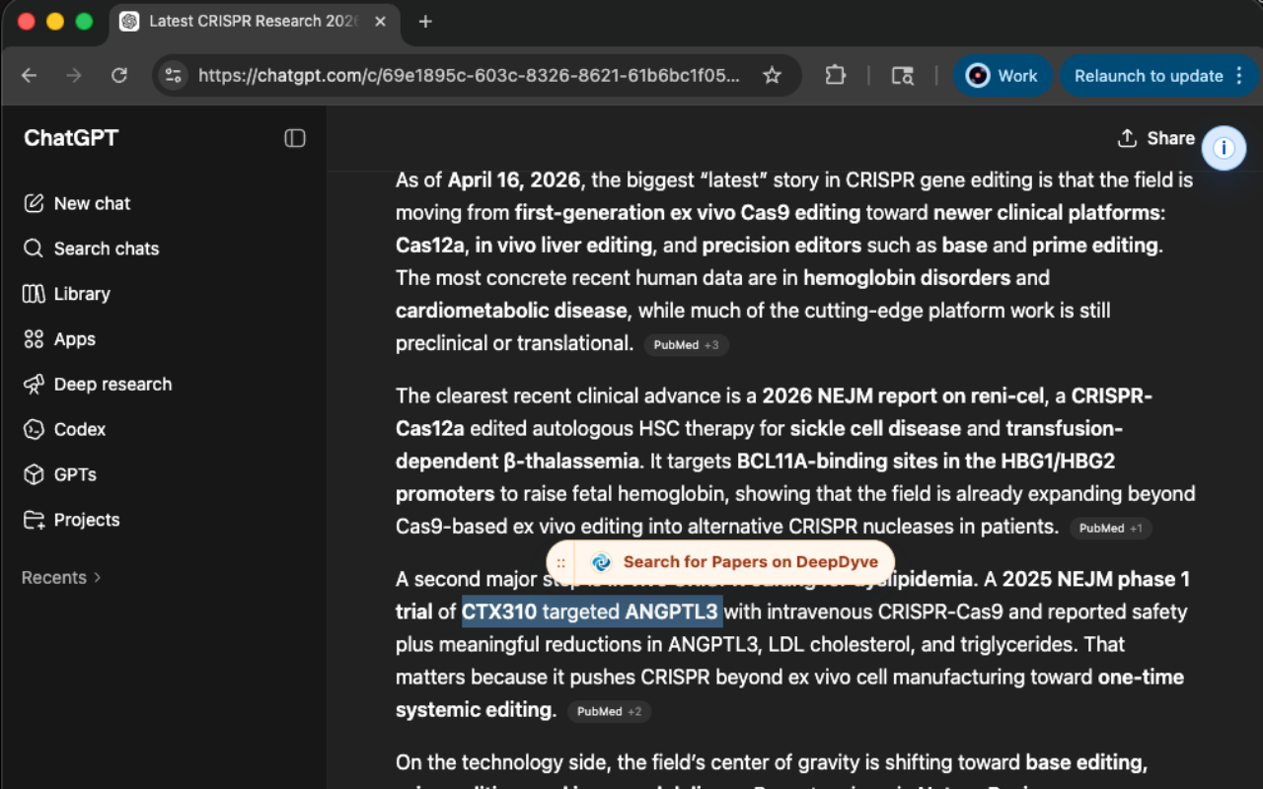The height and width of the screenshot is (789, 1263).
Task: Click the browser back arrow
Action: point(29,76)
